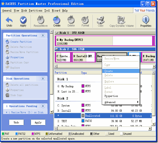The image size is (158, 143).
Task: Click Properties link under Partition Operations
Action: 17,57
